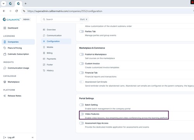Enable the Video Features toggle

(x=81, y=114)
